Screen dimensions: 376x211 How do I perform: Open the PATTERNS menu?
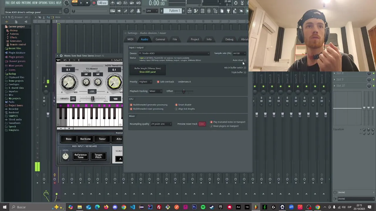(26, 3)
